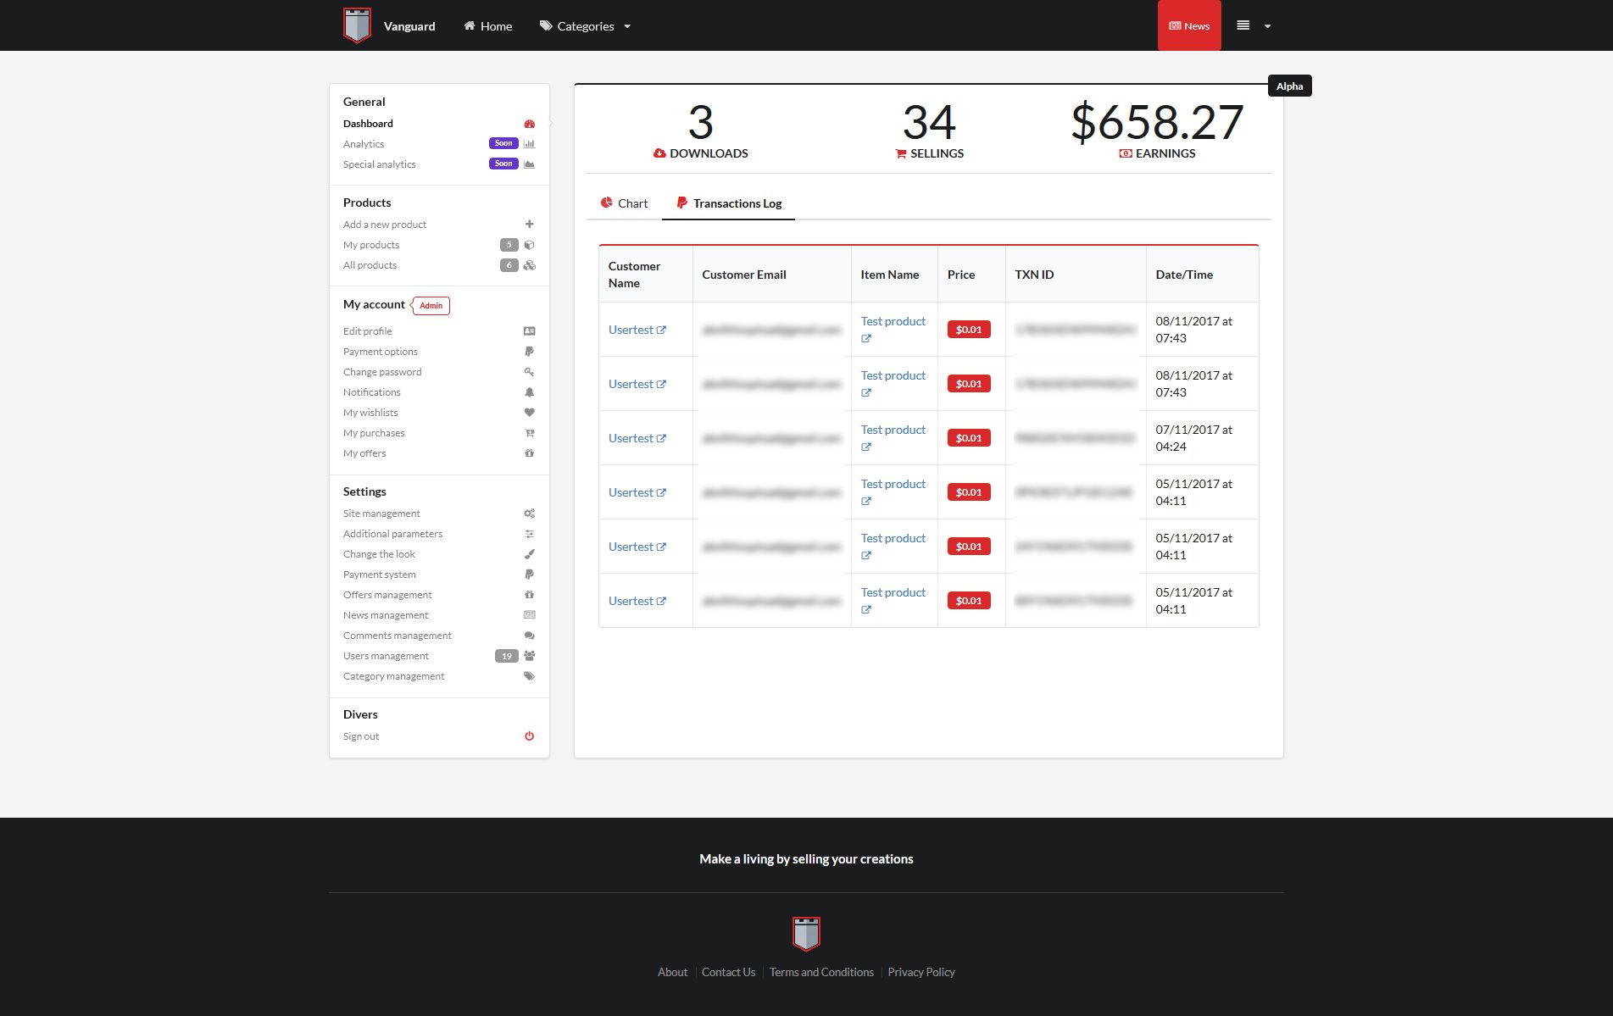Click the PayPal icon next to Payment system

point(529,575)
